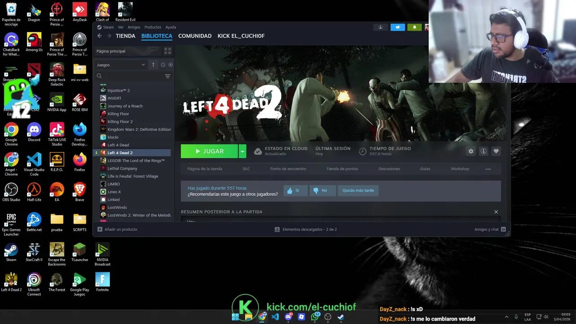Open KICK EL_CUCHI0F profile section

241,36
